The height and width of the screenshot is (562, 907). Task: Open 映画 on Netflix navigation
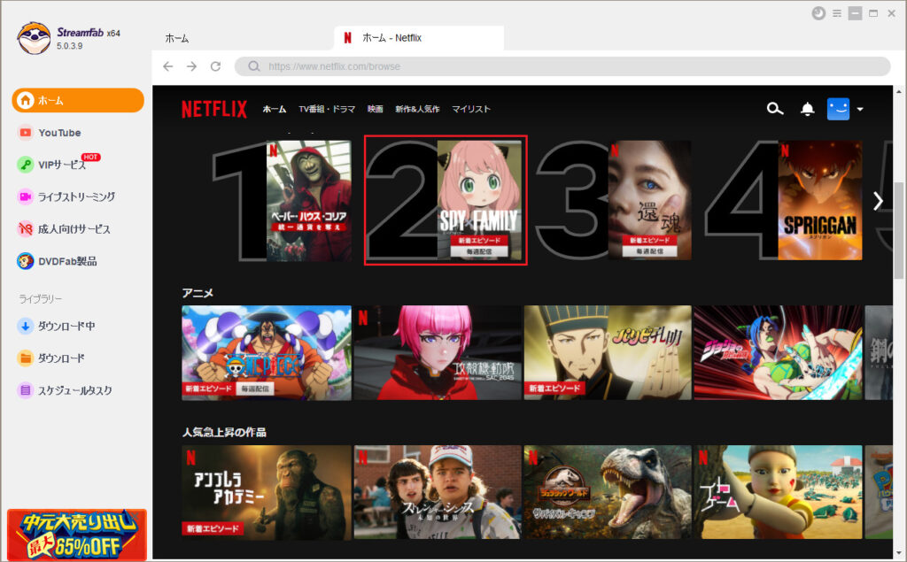376,109
